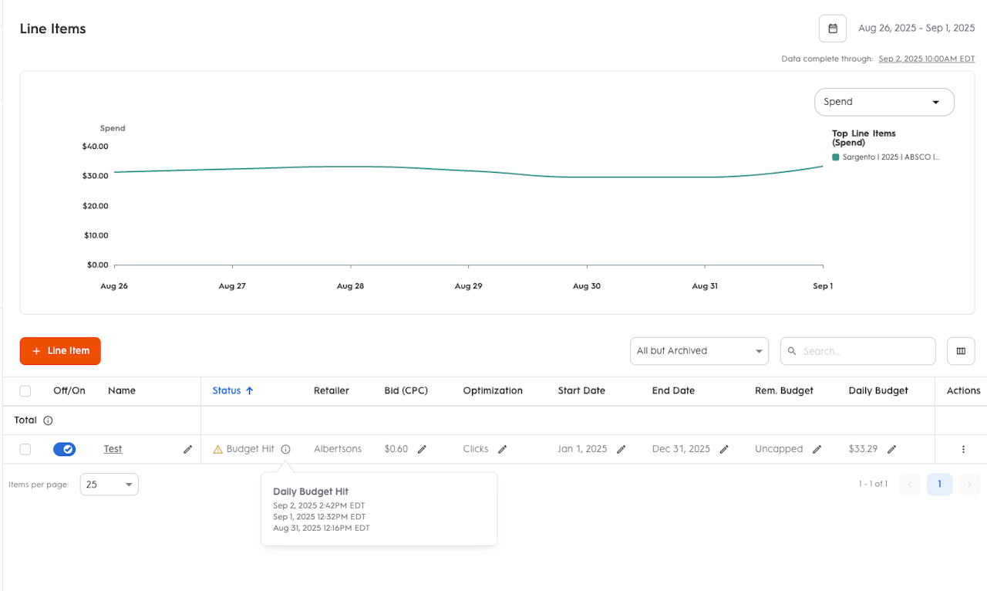Open the calendar date picker icon

832,29
